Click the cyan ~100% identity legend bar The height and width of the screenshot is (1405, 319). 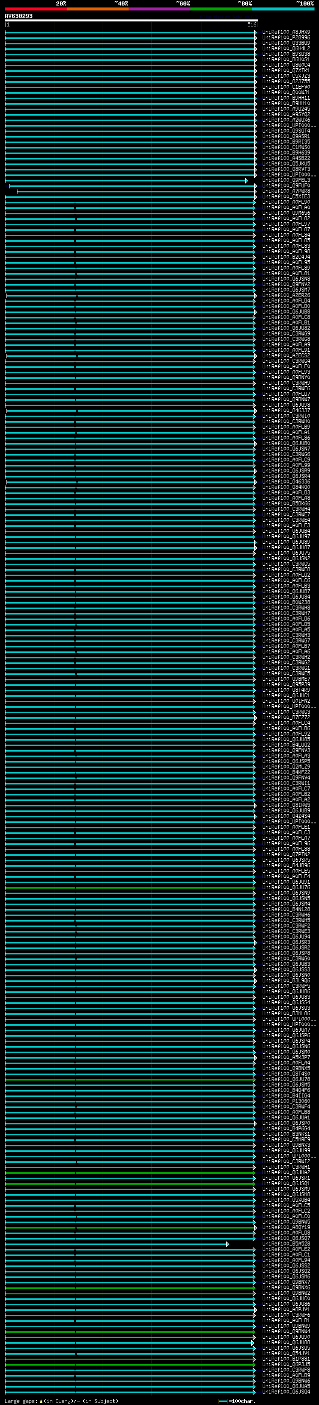[x=283, y=9]
